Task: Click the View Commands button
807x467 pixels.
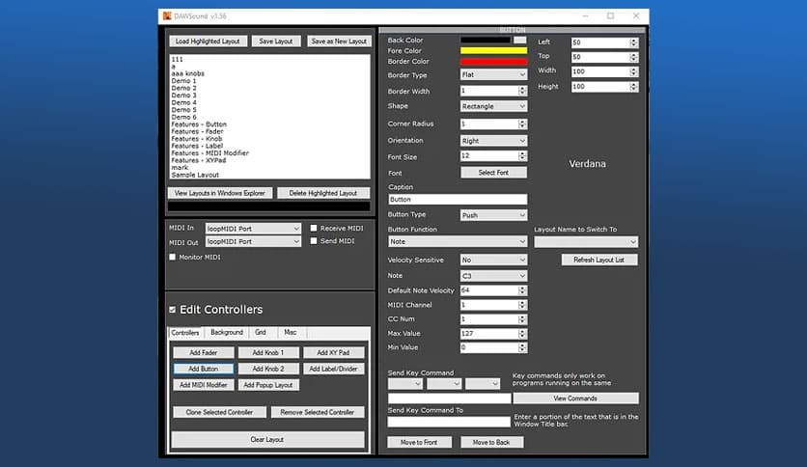Action: (x=575, y=398)
